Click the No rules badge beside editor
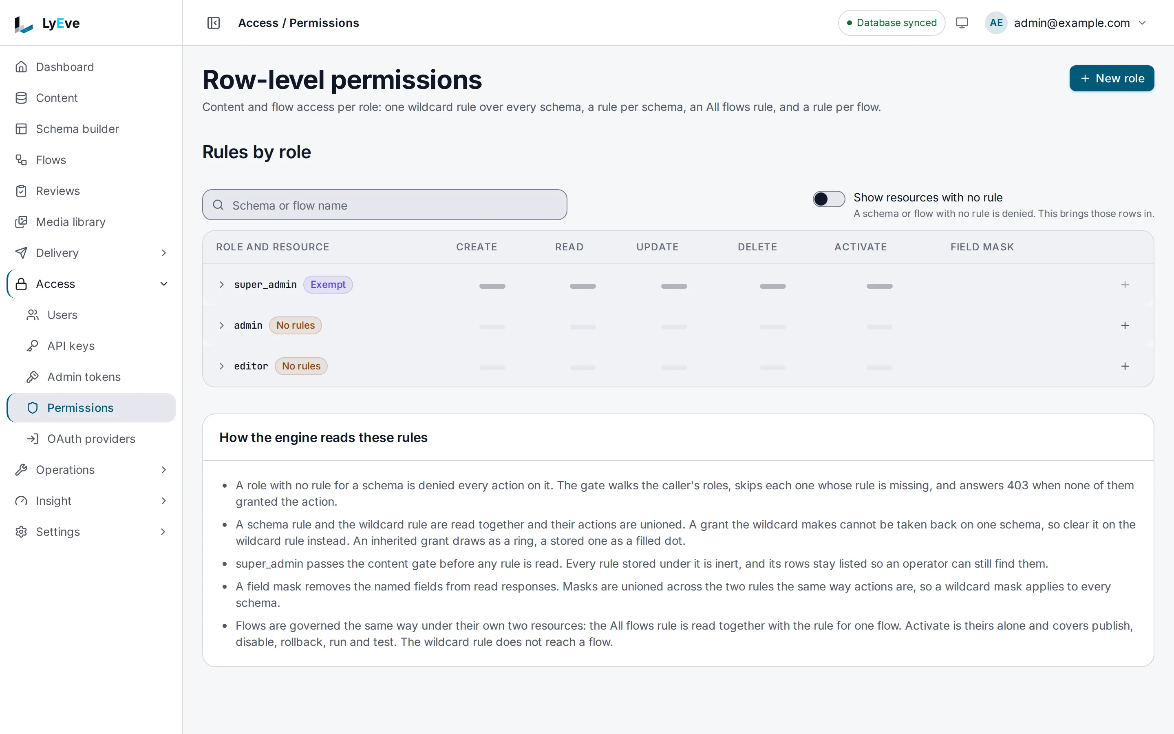This screenshot has width=1174, height=734. (301, 366)
